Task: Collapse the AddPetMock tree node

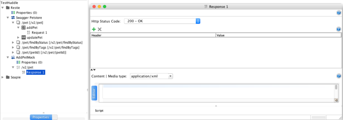Action: 8,57
